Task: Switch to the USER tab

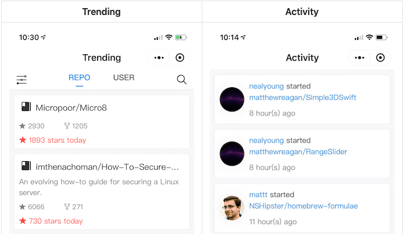Action: pyautogui.click(x=124, y=77)
